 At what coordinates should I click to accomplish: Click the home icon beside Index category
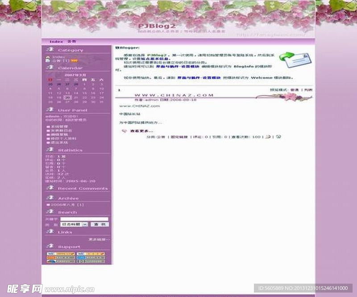tap(48, 57)
